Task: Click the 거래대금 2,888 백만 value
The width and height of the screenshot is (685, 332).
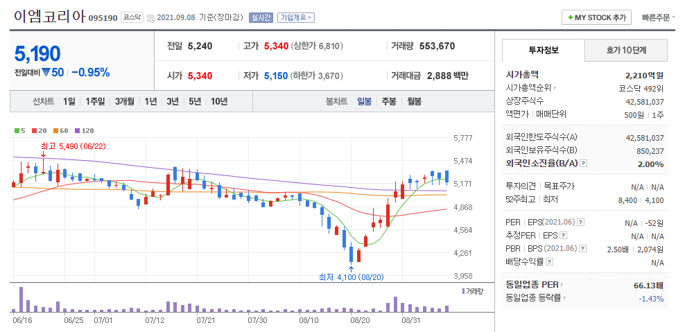Action: [447, 76]
